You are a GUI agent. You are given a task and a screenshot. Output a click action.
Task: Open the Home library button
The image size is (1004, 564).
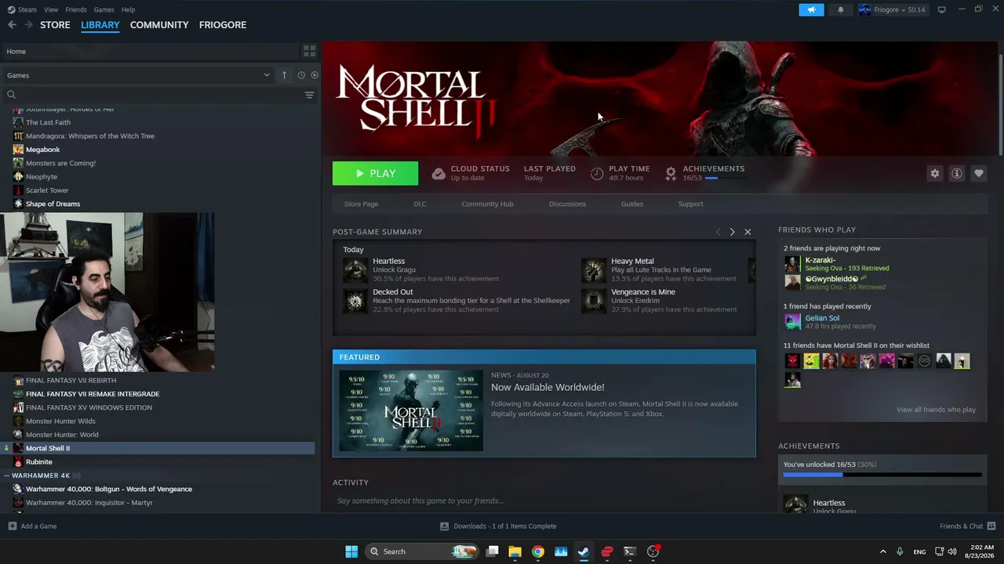click(x=151, y=51)
